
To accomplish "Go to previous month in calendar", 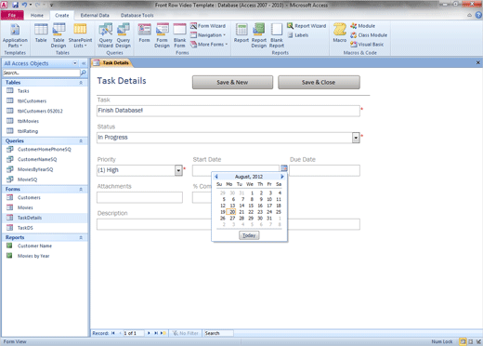I will click(216, 177).
